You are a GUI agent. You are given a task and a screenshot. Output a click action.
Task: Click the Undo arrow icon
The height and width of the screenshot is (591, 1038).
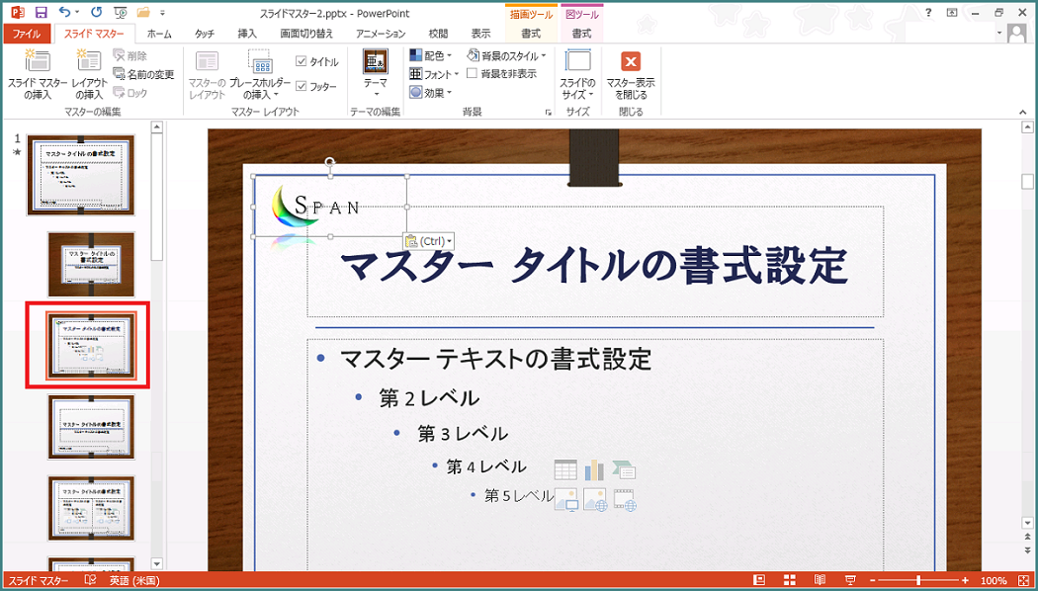click(x=64, y=12)
